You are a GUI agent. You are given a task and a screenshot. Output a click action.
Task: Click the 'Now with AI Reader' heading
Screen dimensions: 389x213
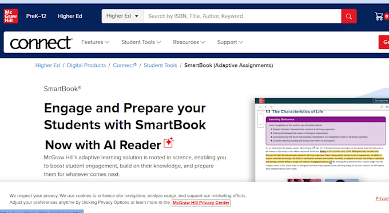(103, 145)
